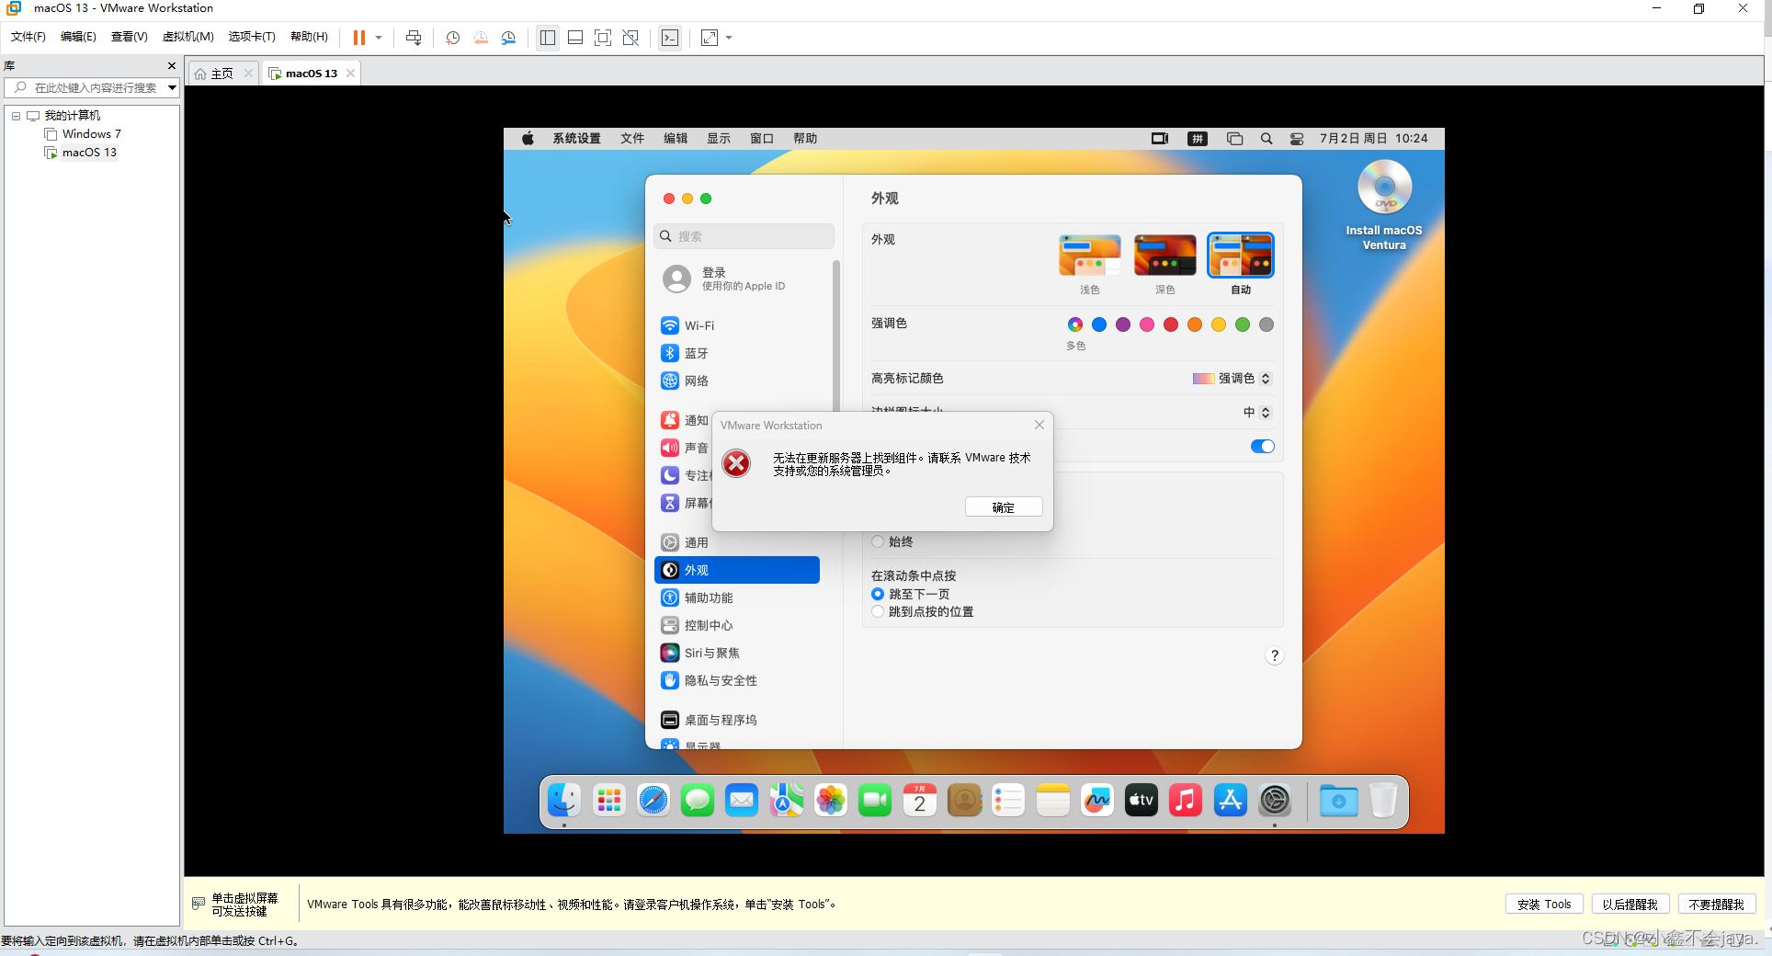Click the Send Ctrl+Alt+Del toolbar icon
This screenshot has height=956, width=1772.
pyautogui.click(x=414, y=38)
